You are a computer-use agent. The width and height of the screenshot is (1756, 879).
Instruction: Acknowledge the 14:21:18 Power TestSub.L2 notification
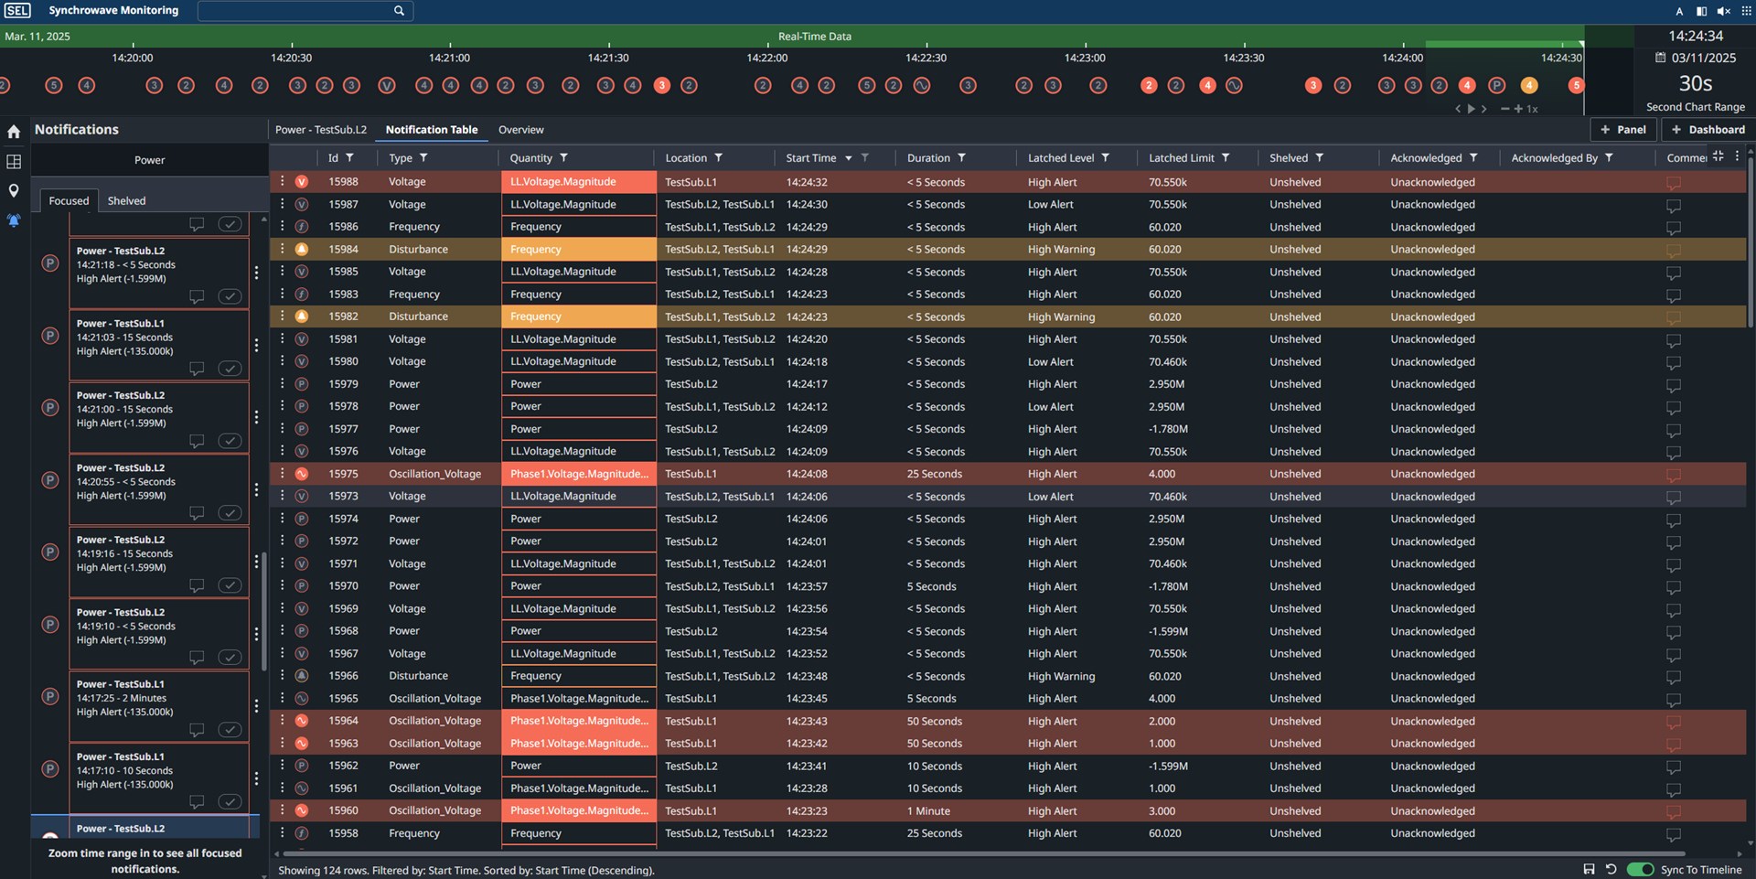230,296
